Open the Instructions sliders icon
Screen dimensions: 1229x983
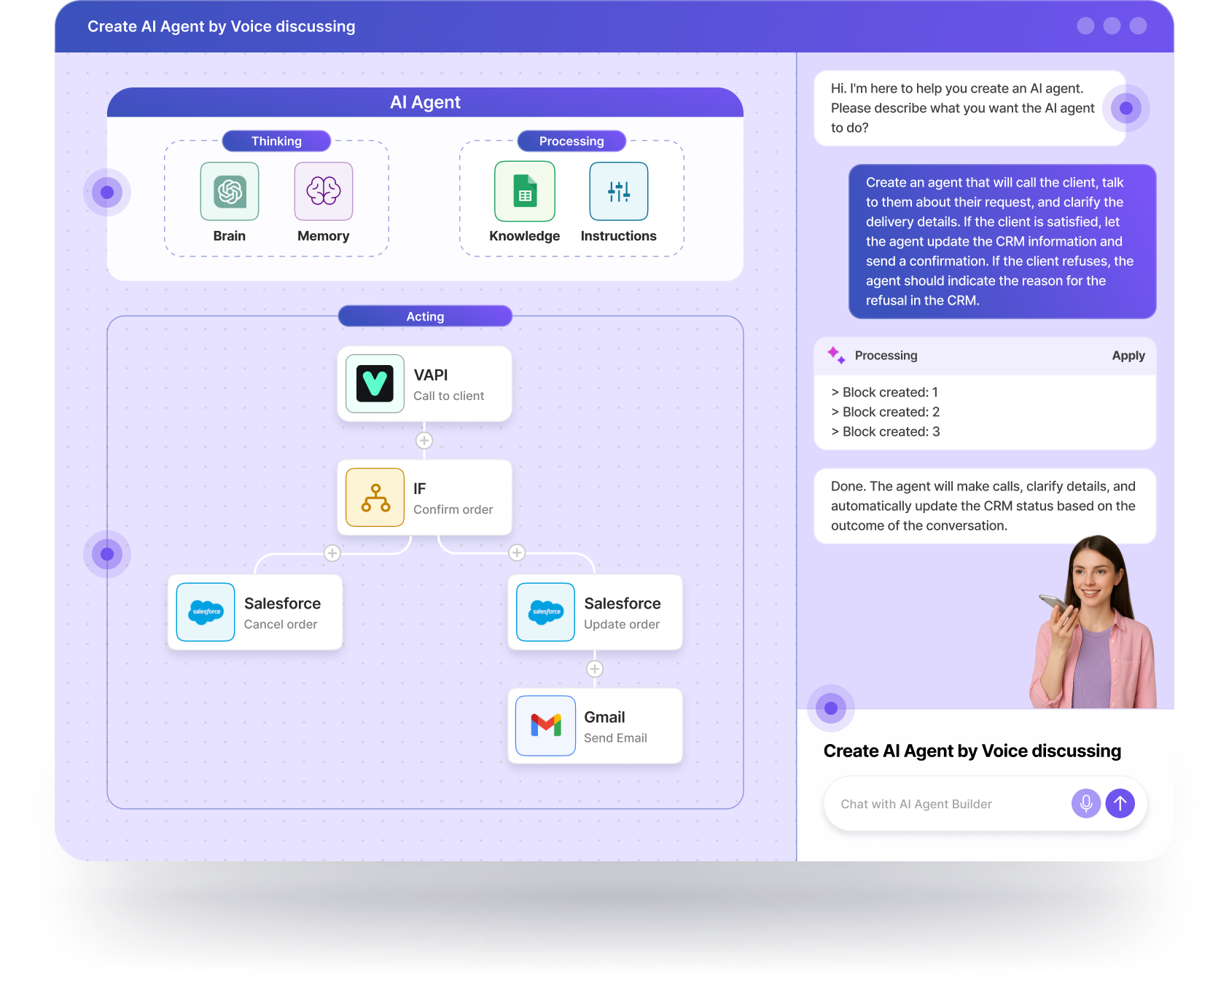[618, 192]
